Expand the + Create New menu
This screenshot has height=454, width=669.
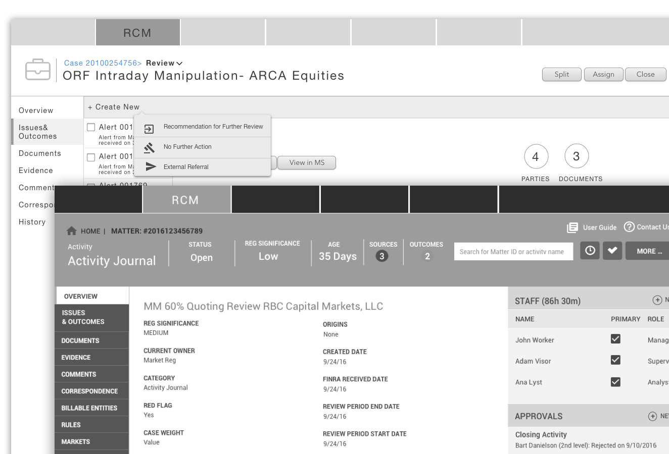click(x=114, y=107)
